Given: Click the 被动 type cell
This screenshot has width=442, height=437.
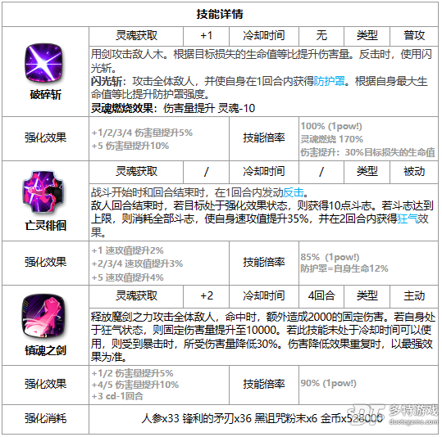Looking at the screenshot, I should pos(414,171).
